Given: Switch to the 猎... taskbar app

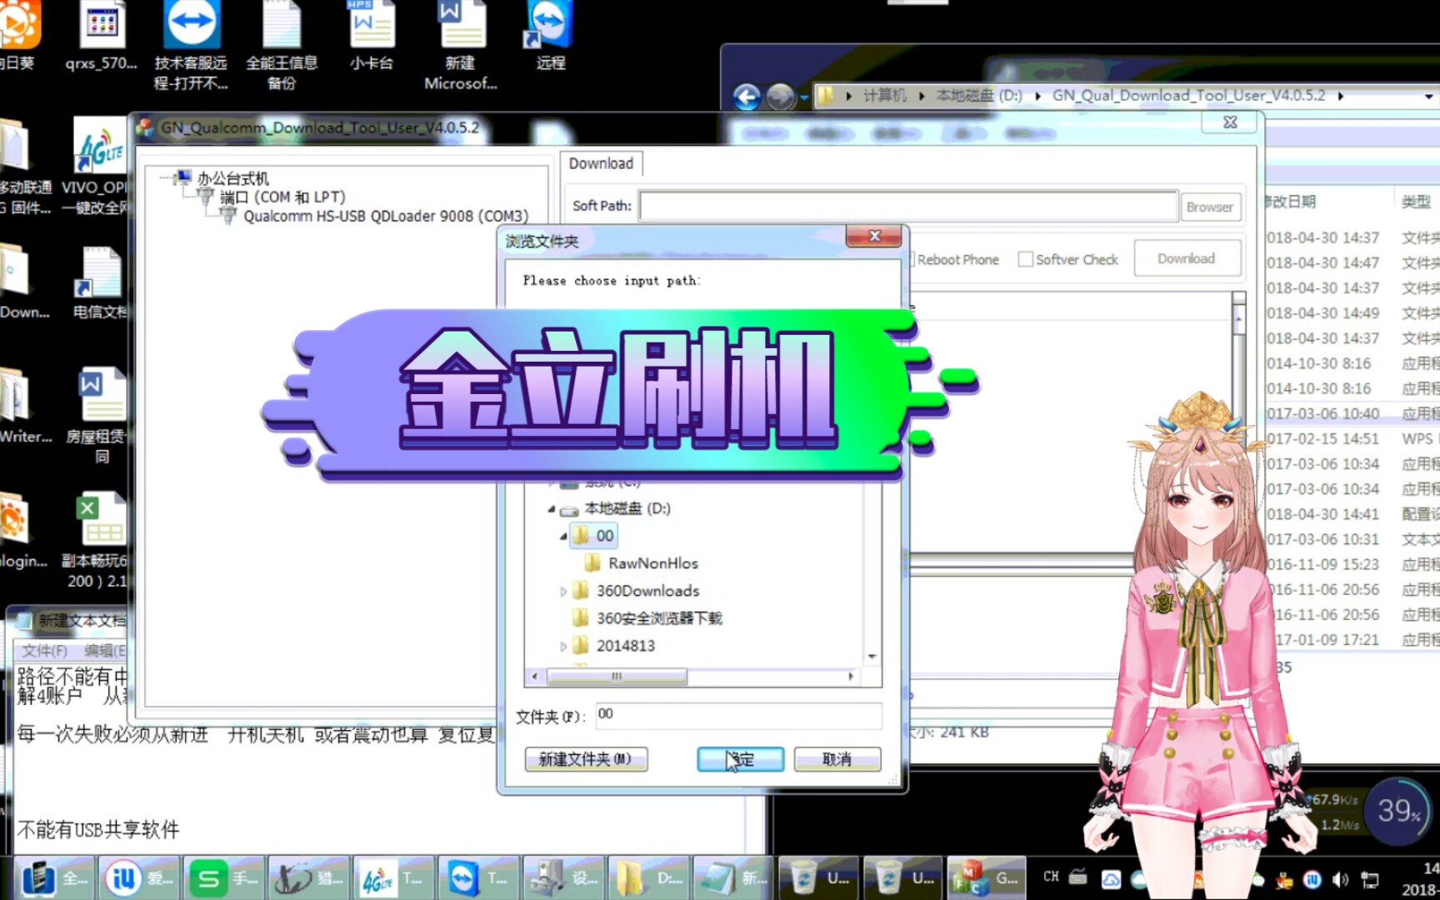Looking at the screenshot, I should click(x=309, y=877).
